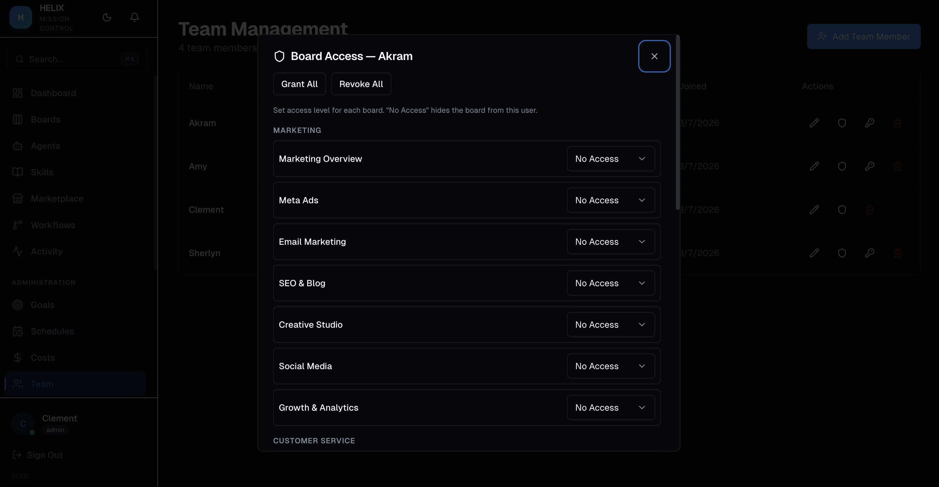Image resolution: width=939 pixels, height=487 pixels.
Task: Click the shield icon in dialog title
Action: click(279, 57)
